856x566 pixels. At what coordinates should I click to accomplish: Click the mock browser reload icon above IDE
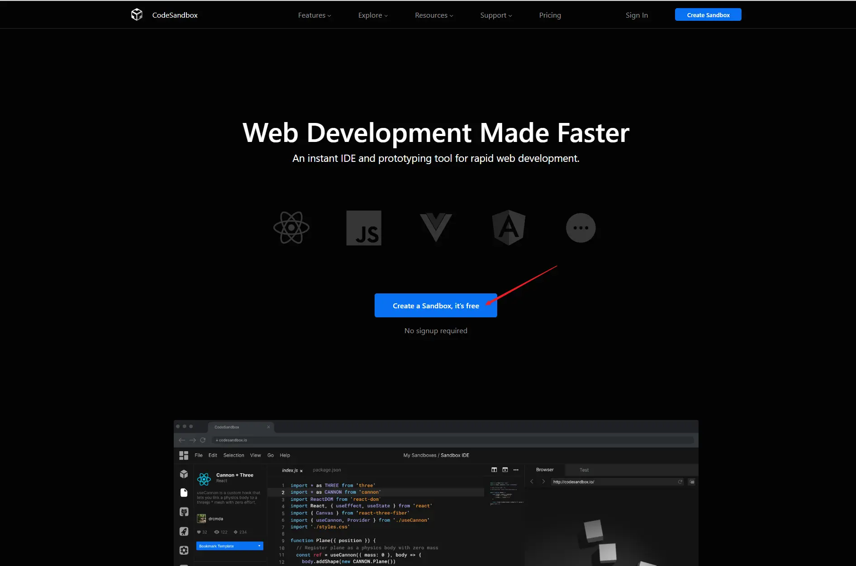point(203,440)
